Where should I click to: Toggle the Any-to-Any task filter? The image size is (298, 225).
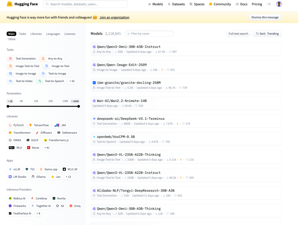pyautogui.click(x=52, y=59)
